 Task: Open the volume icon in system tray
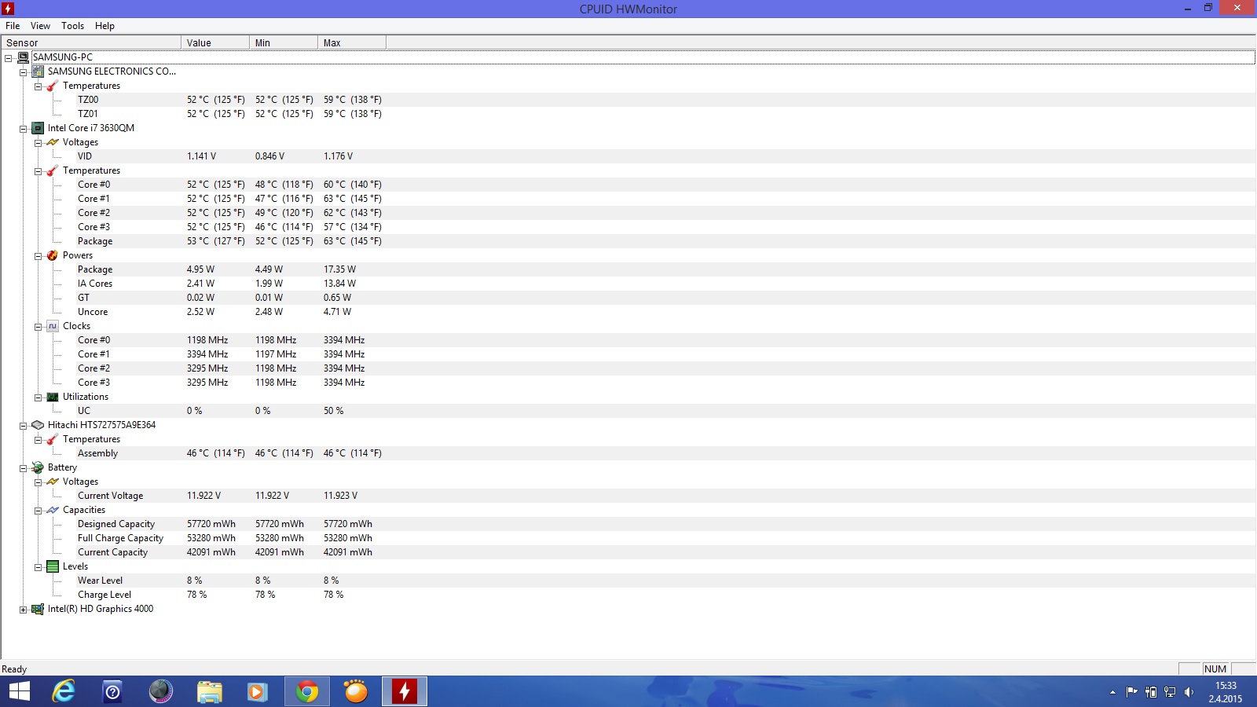[x=1189, y=692]
